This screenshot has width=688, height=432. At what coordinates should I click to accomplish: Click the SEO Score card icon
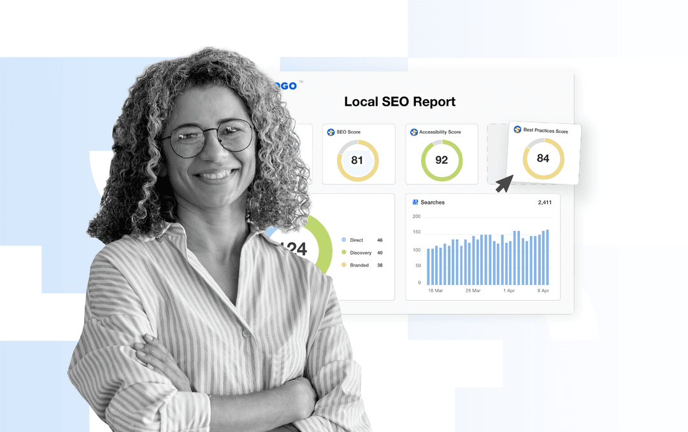tap(331, 132)
